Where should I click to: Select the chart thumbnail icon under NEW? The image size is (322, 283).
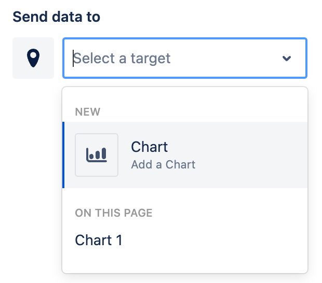(97, 154)
